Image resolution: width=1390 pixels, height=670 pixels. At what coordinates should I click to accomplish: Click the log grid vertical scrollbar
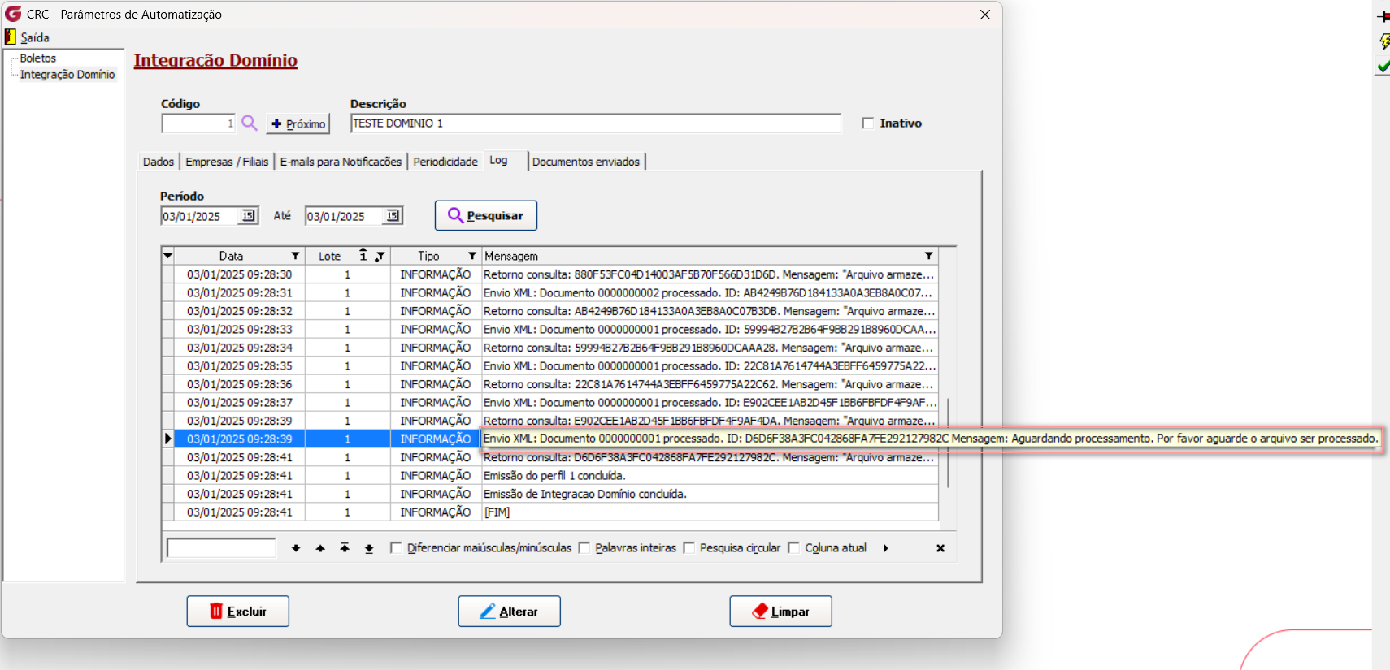coord(948,443)
